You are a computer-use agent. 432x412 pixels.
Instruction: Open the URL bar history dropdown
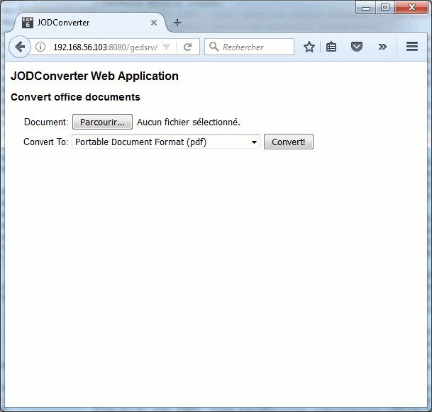[167, 47]
